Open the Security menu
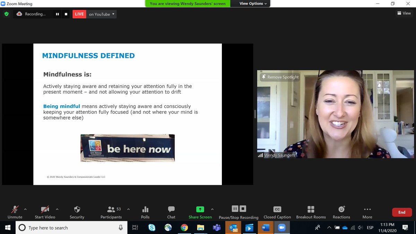 tap(77, 212)
